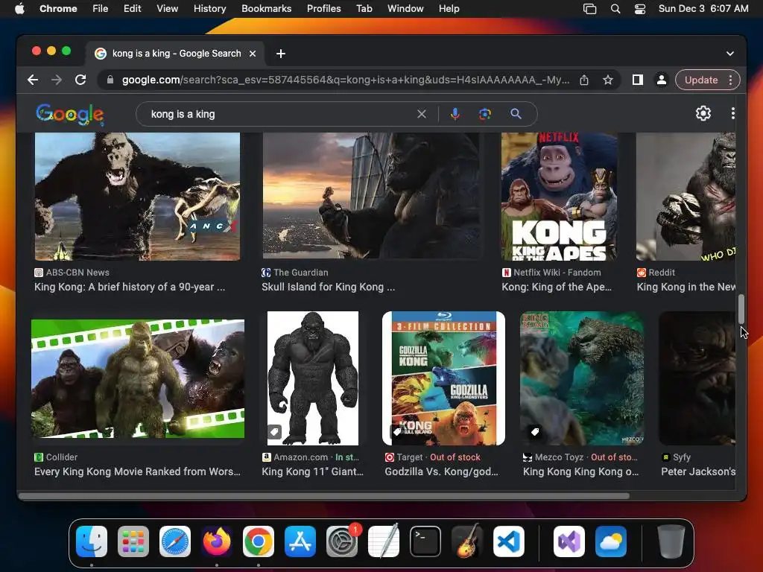The image size is (763, 572).
Task: Click the browser forward arrow
Action: (57, 80)
